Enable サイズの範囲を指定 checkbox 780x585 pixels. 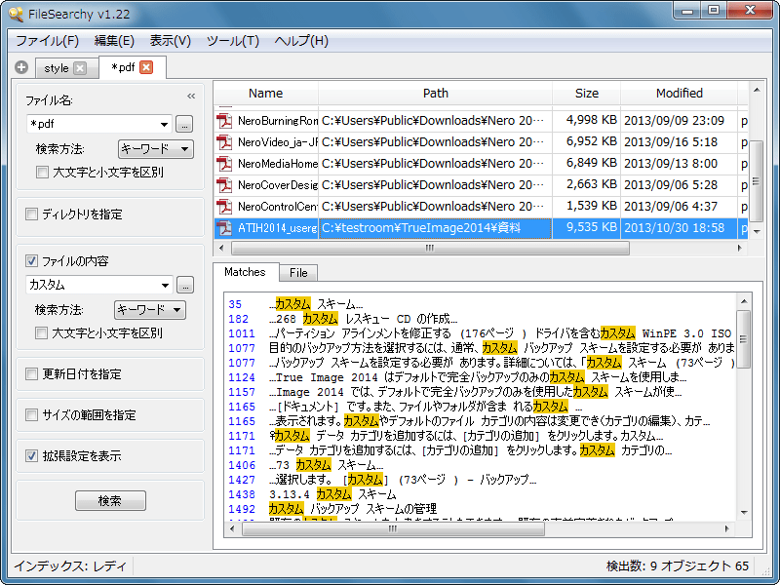[31, 414]
